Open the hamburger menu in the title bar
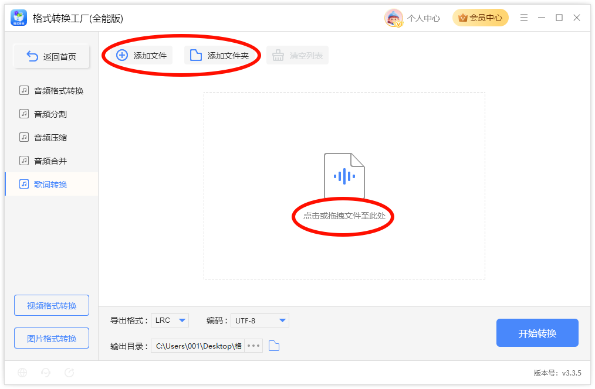 [524, 18]
